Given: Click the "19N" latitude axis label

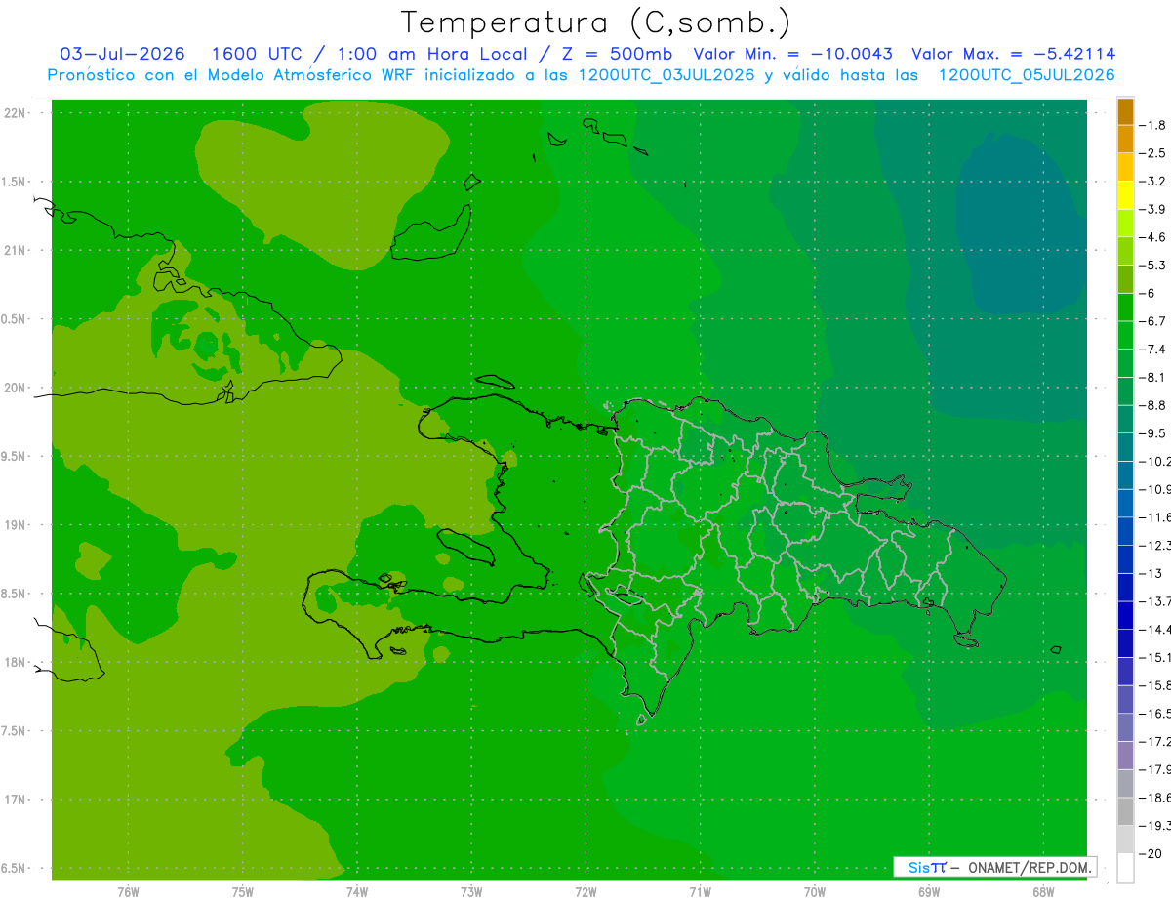Looking at the screenshot, I should coord(14,525).
